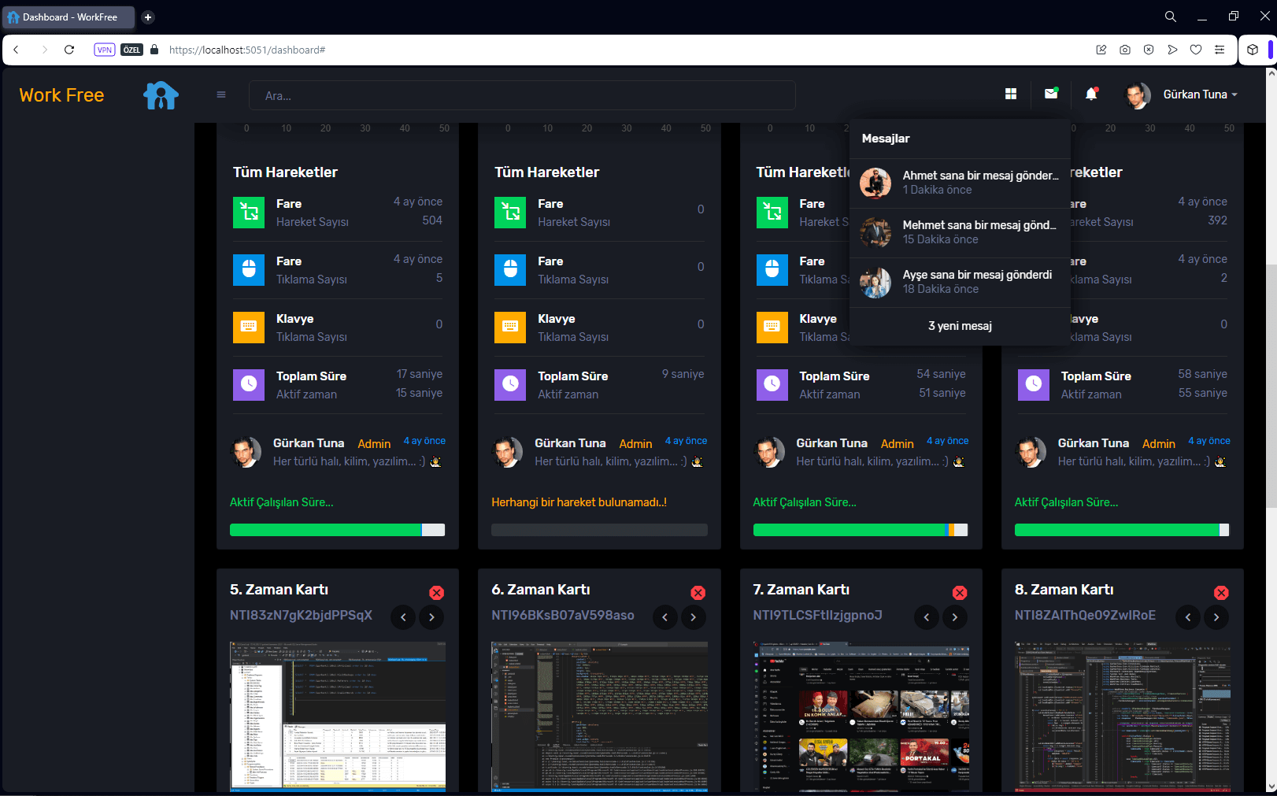Open the apps grid icon
Screen dimensions: 1277x796
[1011, 94]
